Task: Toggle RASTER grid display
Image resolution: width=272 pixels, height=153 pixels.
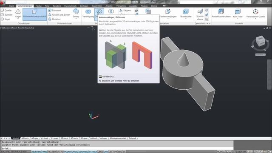Action: pyautogui.click(x=52, y=152)
